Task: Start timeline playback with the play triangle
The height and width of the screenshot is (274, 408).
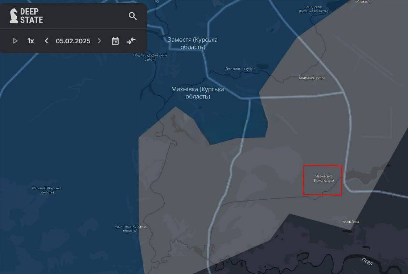Action: (15, 41)
